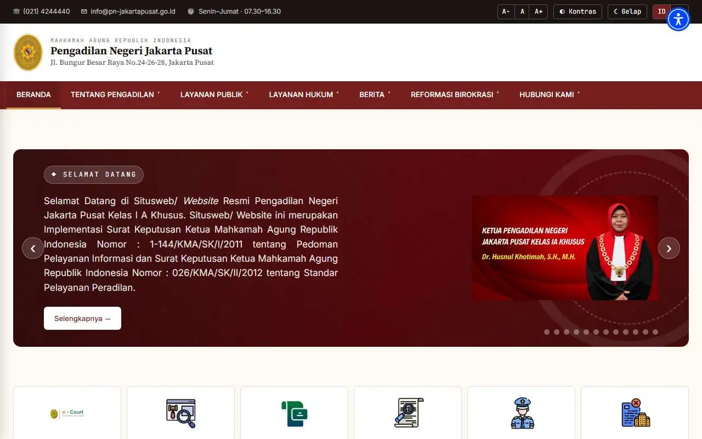Toggle Kontras high-contrast mode
This screenshot has width=702, height=439.
click(x=578, y=12)
